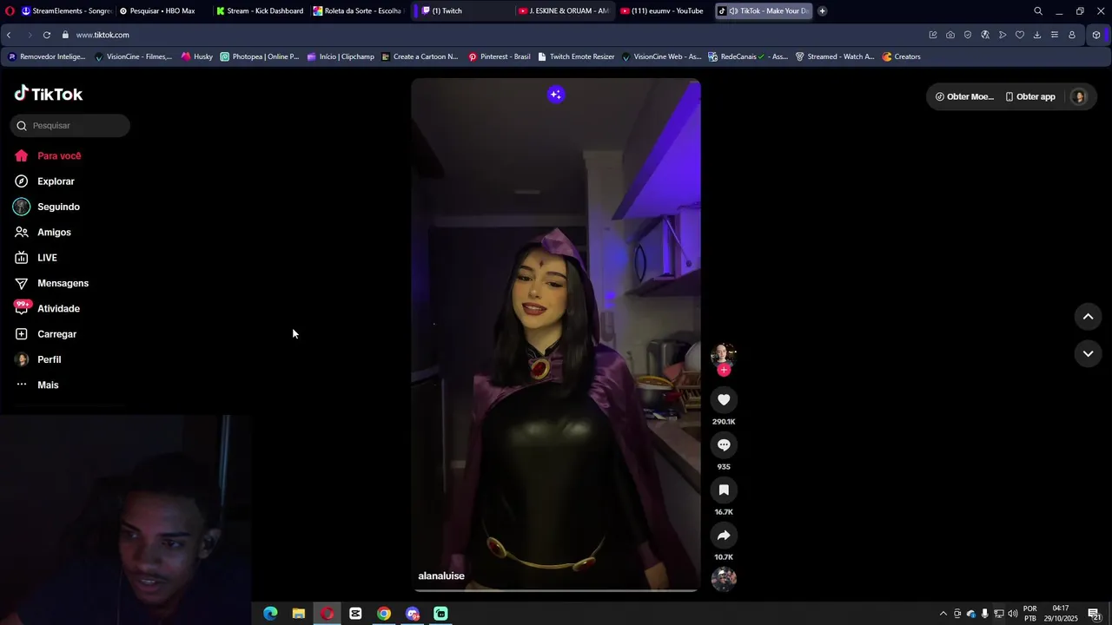
Task: Open the shield privacy protection icon
Action: point(968,35)
